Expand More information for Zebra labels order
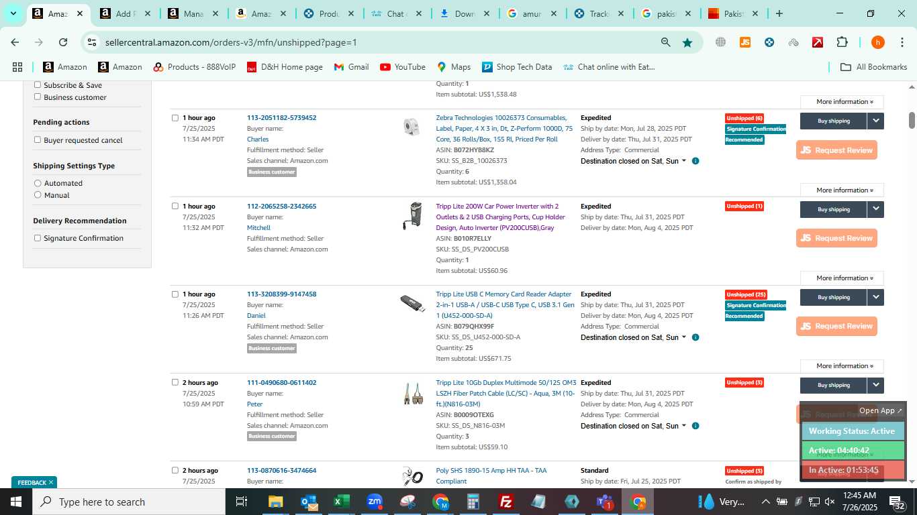The image size is (917, 515). tap(842, 190)
